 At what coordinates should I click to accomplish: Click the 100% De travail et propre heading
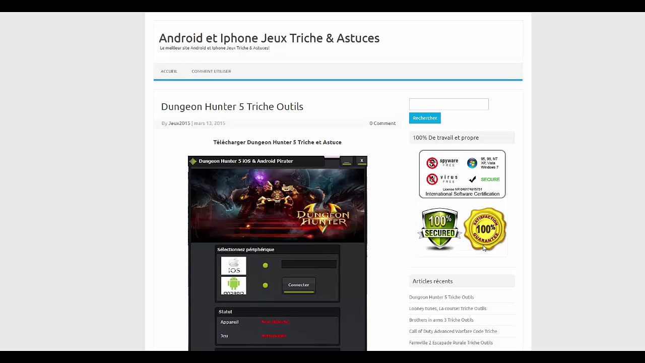(445, 138)
